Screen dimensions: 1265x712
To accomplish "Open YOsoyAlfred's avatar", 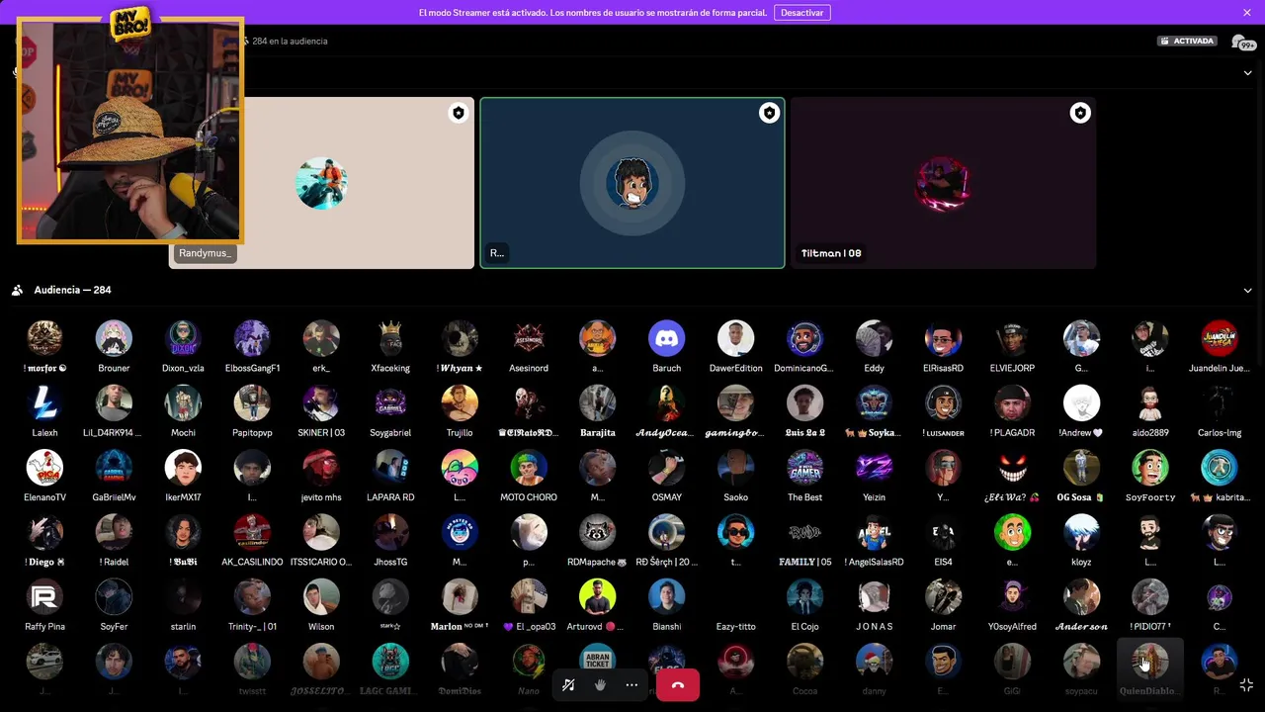I will tap(1012, 596).
